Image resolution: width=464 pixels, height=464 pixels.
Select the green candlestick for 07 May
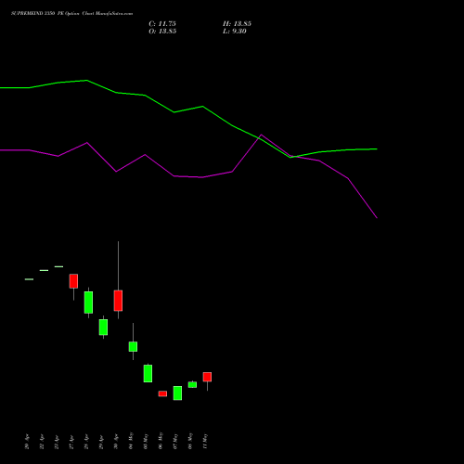(x=177, y=393)
